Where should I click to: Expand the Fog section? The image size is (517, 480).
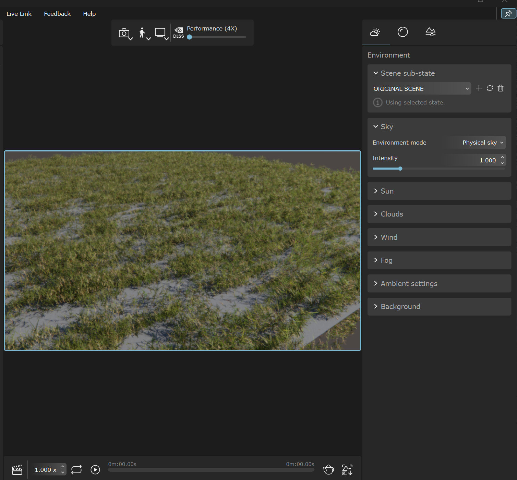[x=439, y=260]
